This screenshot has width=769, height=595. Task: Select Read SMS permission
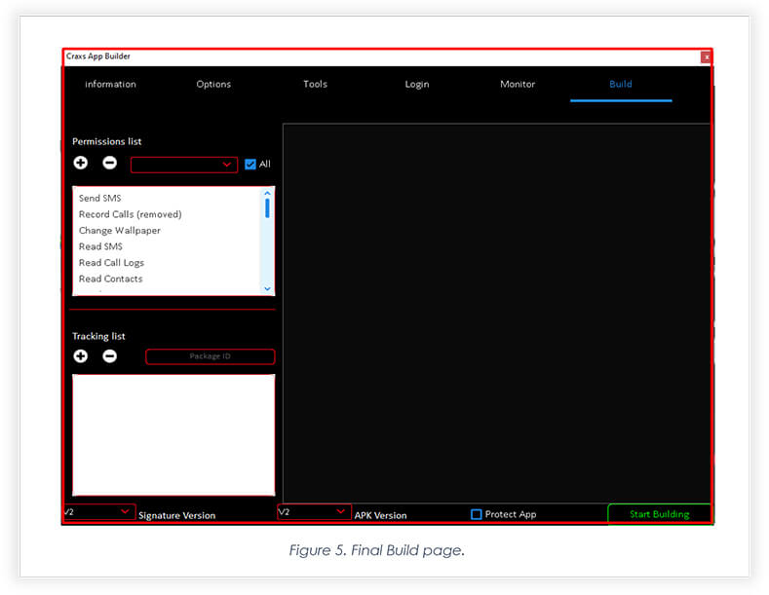pyautogui.click(x=100, y=246)
